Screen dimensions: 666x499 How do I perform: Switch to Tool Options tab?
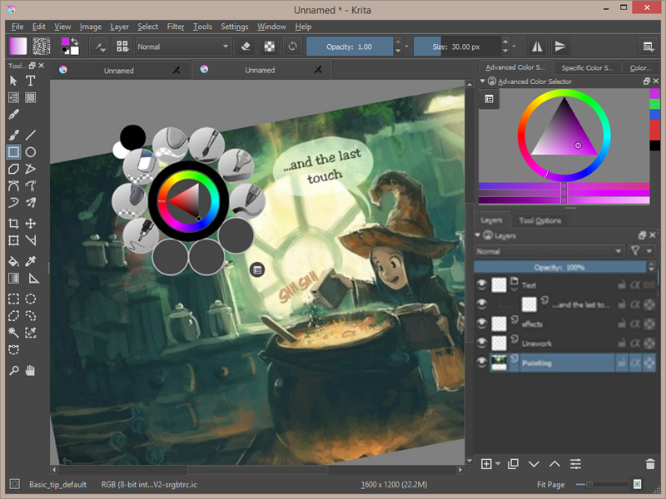(539, 220)
